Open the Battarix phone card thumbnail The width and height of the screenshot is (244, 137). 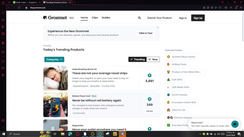click(56, 105)
